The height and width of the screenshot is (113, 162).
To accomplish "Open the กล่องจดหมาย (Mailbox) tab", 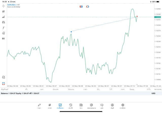I will [91, 106].
